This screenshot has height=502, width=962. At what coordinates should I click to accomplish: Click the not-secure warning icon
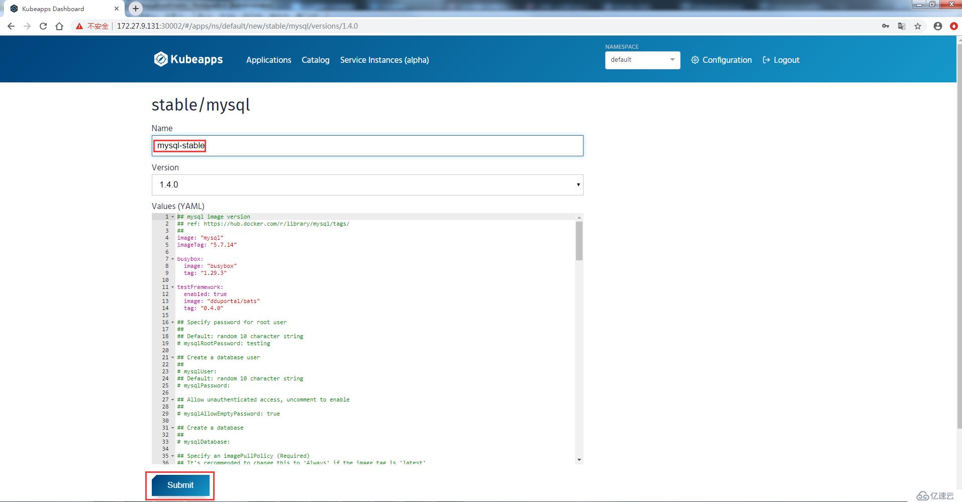point(79,26)
